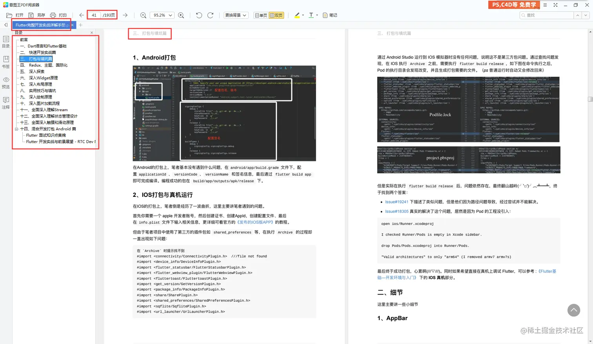Open the PS,C4D等 免费学 promotion
The image size is (593, 344).
tap(514, 5)
